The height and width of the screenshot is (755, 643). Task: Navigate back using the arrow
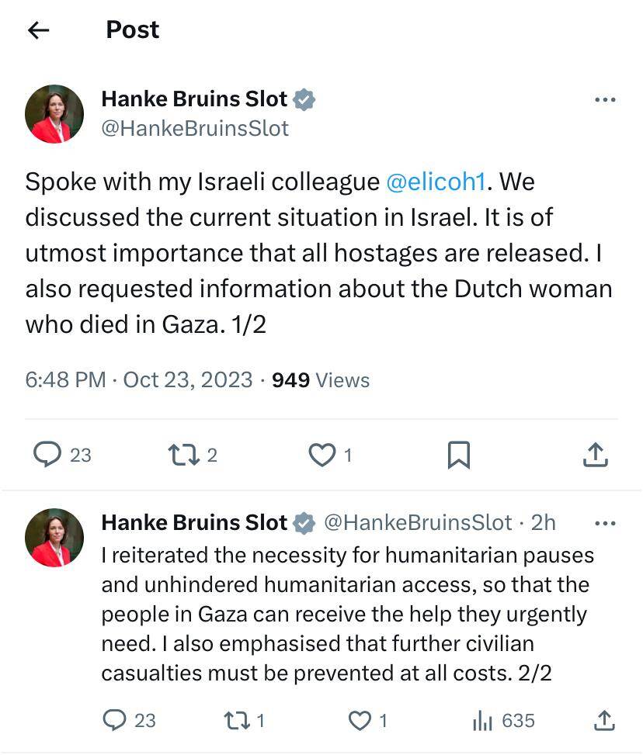[36, 29]
